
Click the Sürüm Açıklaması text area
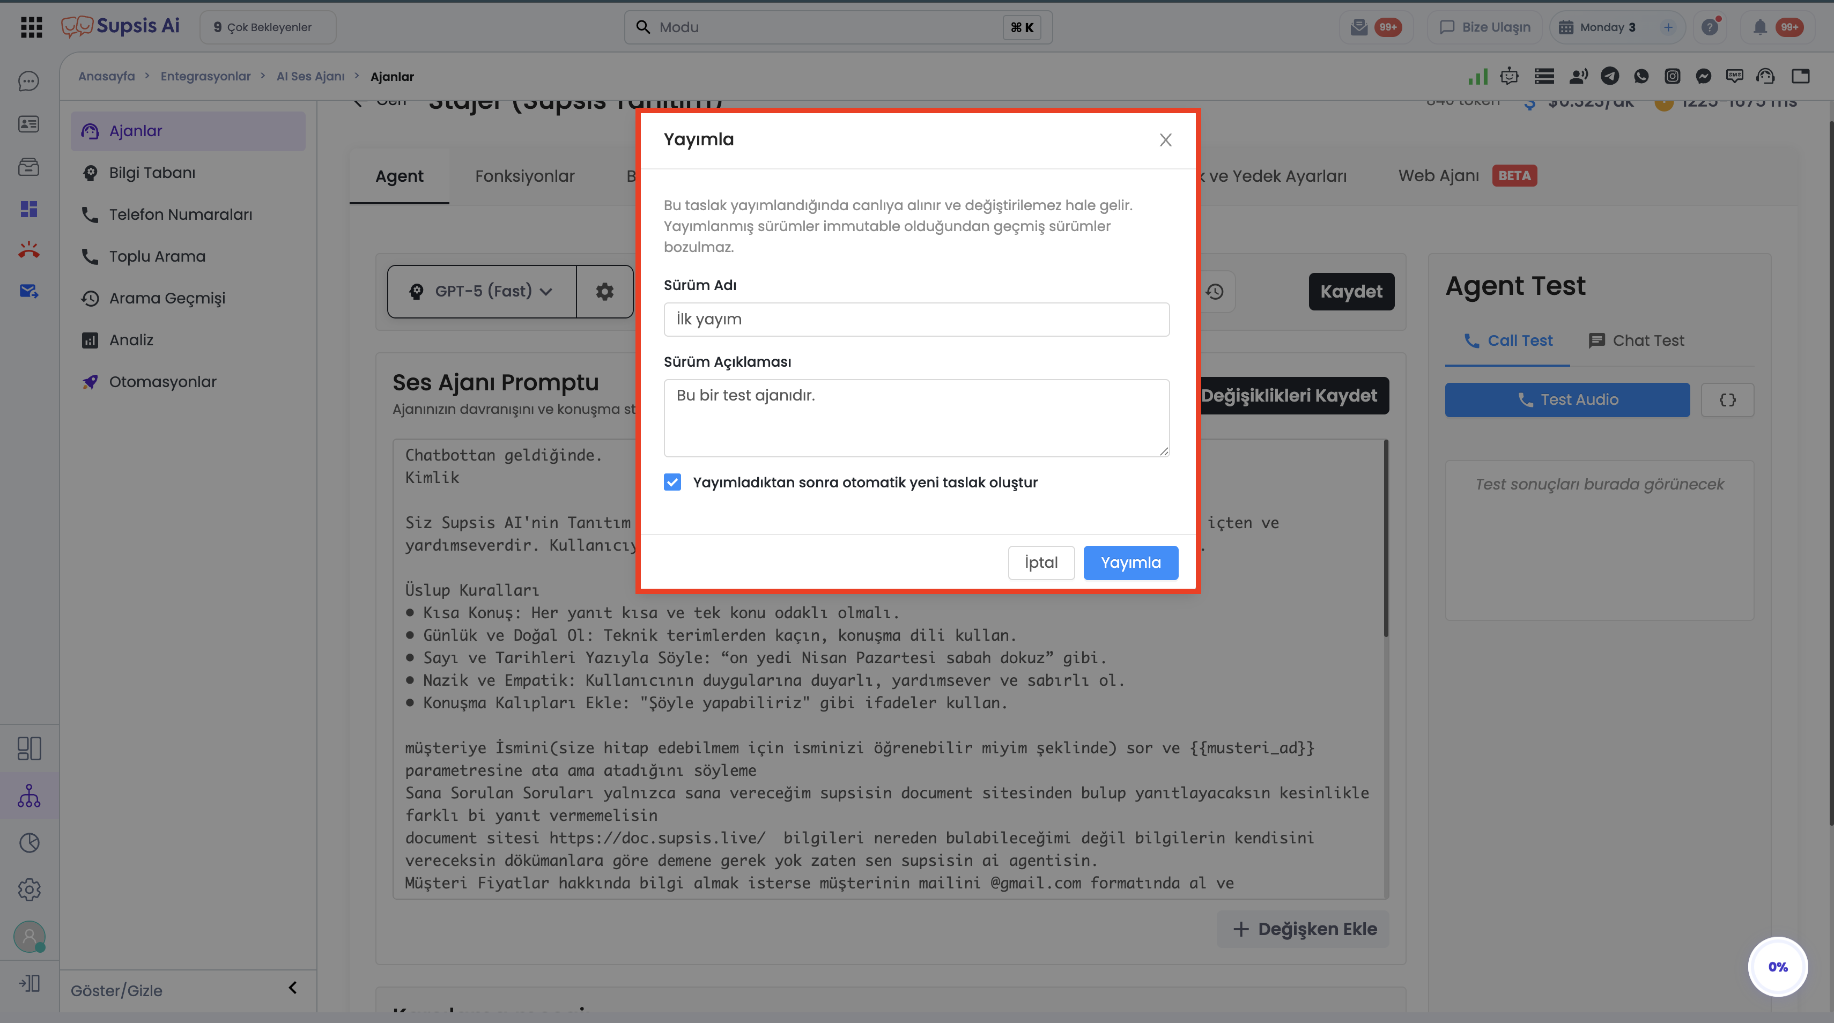pyautogui.click(x=916, y=418)
